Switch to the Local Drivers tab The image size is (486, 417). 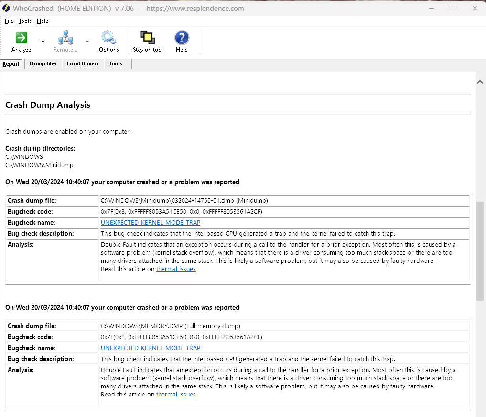pyautogui.click(x=83, y=63)
